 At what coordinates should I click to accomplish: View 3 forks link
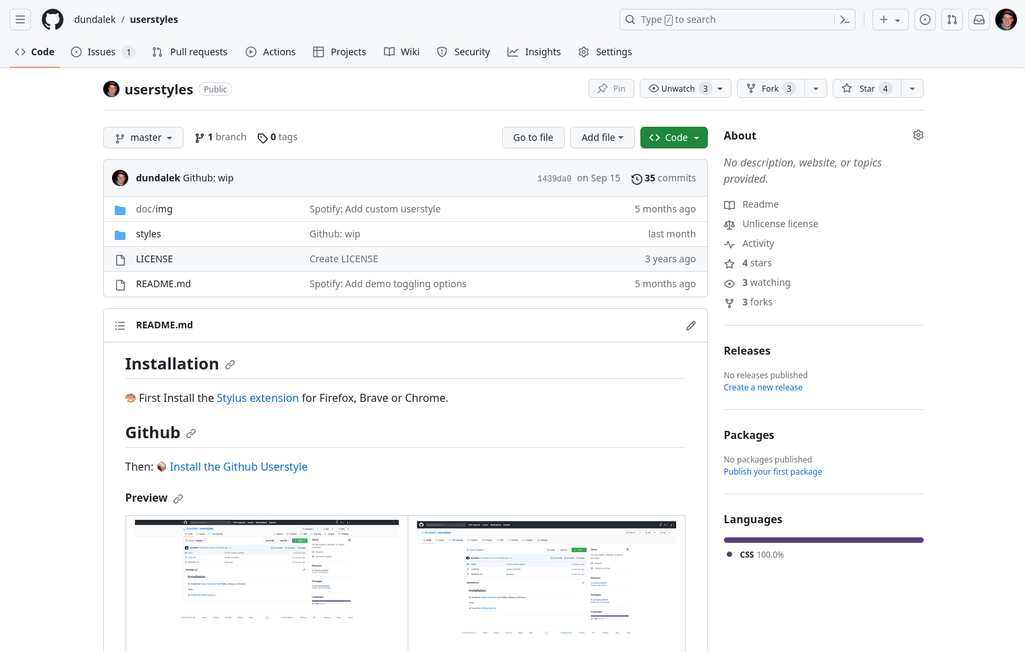point(748,302)
